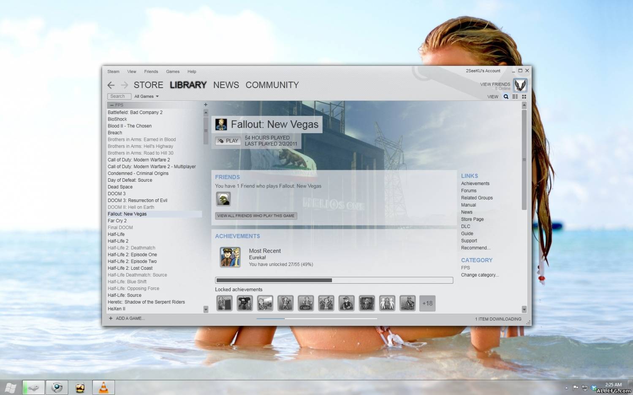The image size is (633, 395).
Task: Open the eagle profile avatar
Action: click(x=520, y=85)
